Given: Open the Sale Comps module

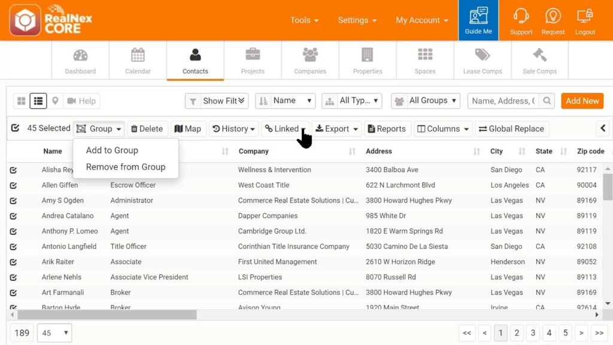Looking at the screenshot, I should point(539,60).
